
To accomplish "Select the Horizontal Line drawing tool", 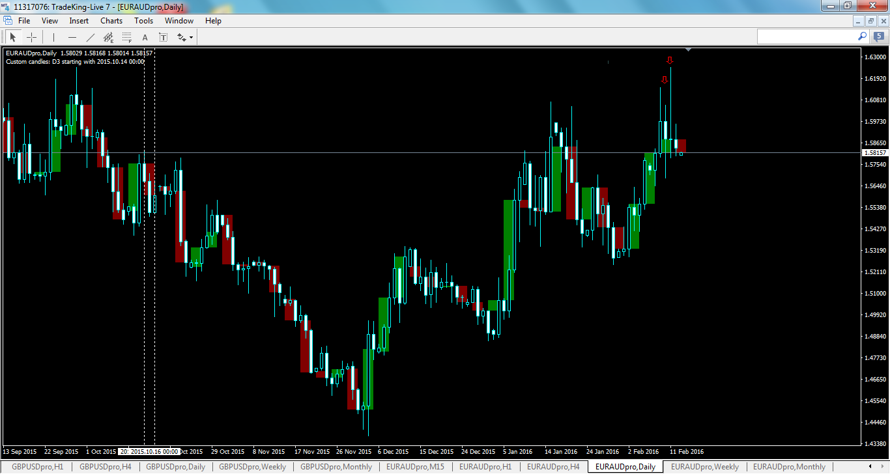I will [72, 37].
